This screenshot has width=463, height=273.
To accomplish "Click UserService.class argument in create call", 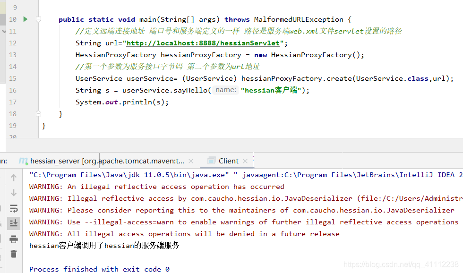I will (x=392, y=78).
